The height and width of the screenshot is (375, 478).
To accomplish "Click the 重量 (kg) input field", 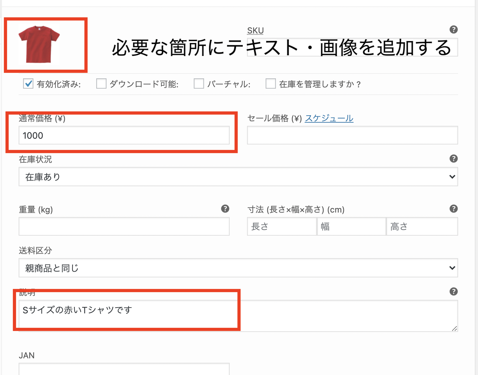I will (124, 227).
